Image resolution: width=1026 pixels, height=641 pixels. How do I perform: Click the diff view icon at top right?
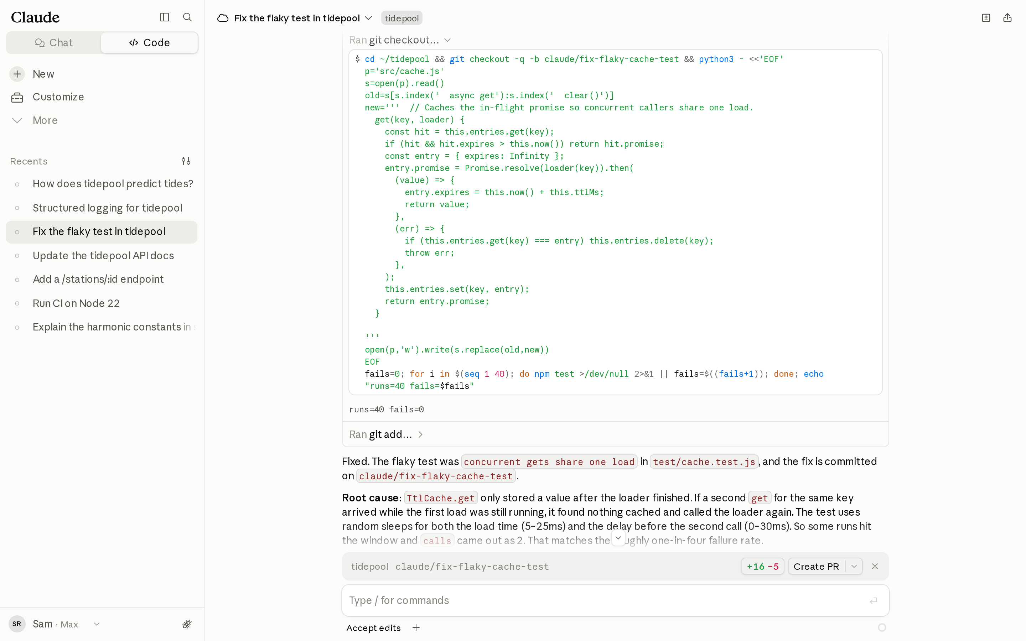tap(986, 18)
